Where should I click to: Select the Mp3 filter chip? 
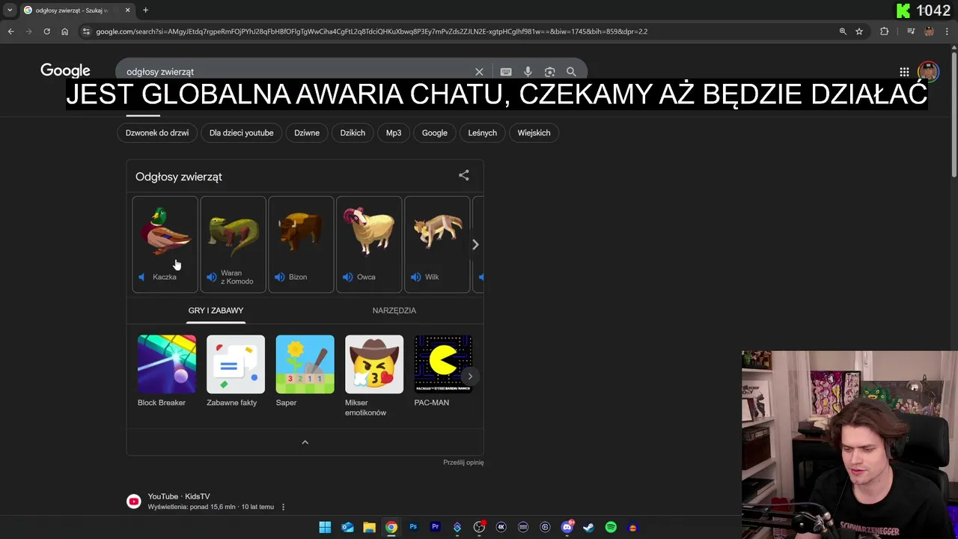point(394,133)
